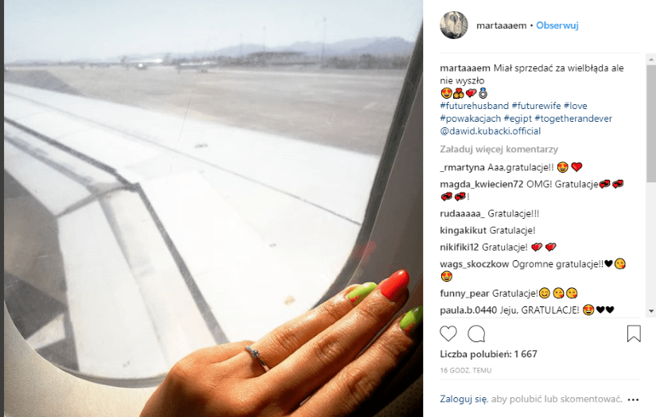Screen dimensions: 656x417
Task: Follow the user via Obserwuj
Action: [x=557, y=25]
